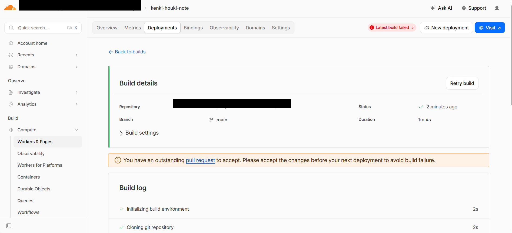Go Back to builds
This screenshot has width=512, height=233.
(x=127, y=52)
